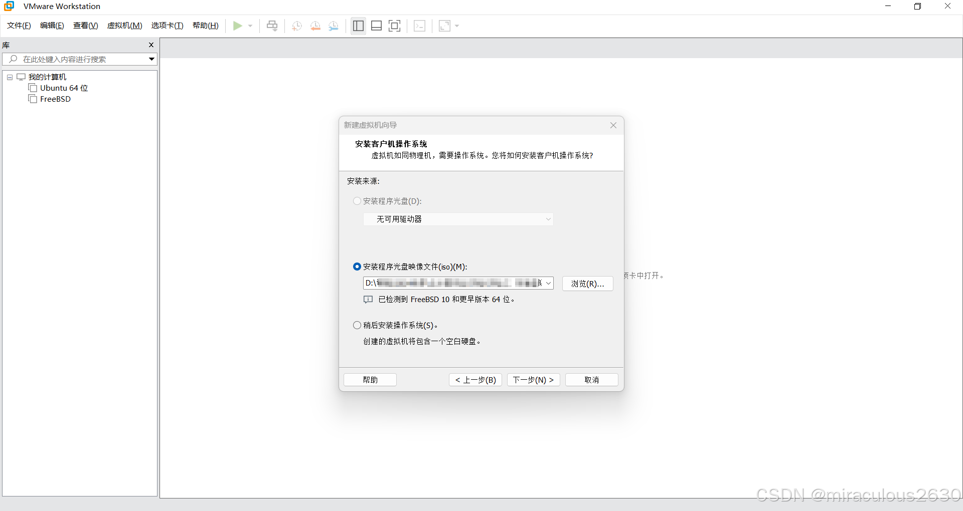Image resolution: width=963 pixels, height=511 pixels.
Task: Toggle the thumbnail bar view icon
Action: 377,26
